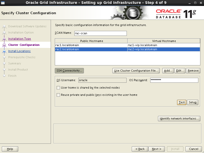Click the Setup button
Image resolution: width=204 pixels, height=153 pixels.
coord(192,102)
